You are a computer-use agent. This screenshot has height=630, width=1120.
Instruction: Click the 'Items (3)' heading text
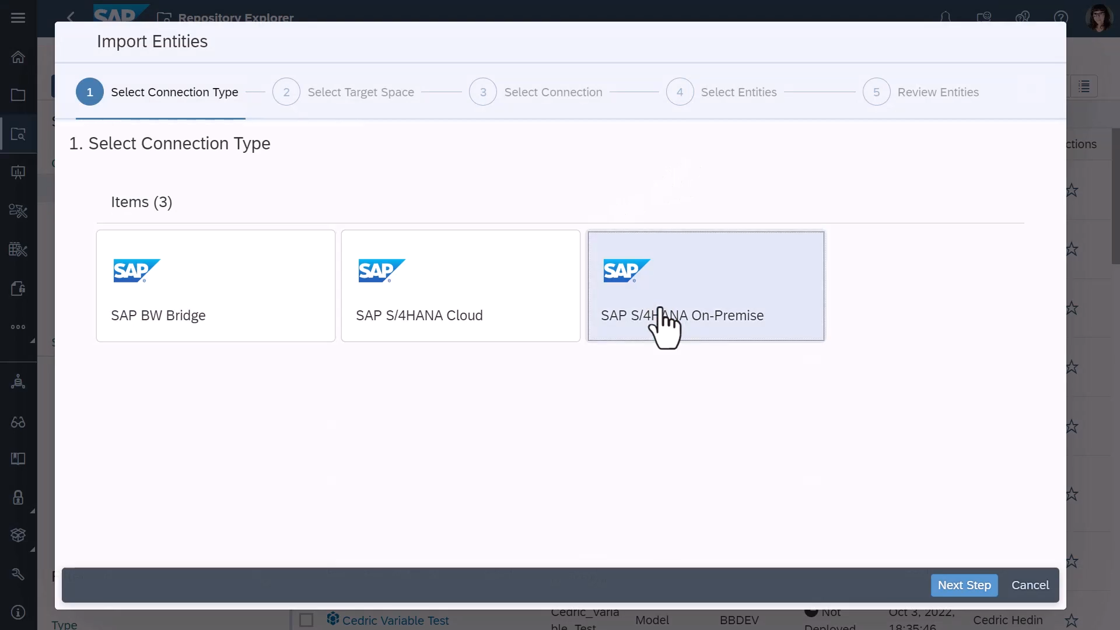coord(142,202)
